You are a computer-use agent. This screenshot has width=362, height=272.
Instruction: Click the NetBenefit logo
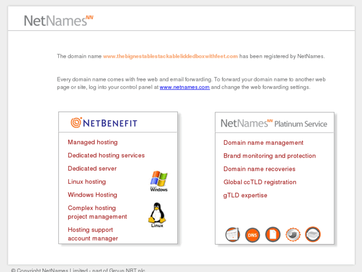pos(104,123)
